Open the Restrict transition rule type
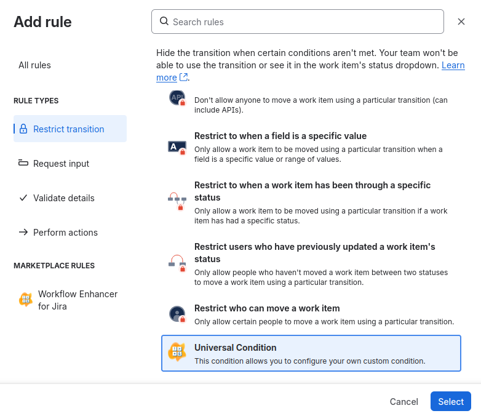This screenshot has height=416, width=481. coord(70,129)
